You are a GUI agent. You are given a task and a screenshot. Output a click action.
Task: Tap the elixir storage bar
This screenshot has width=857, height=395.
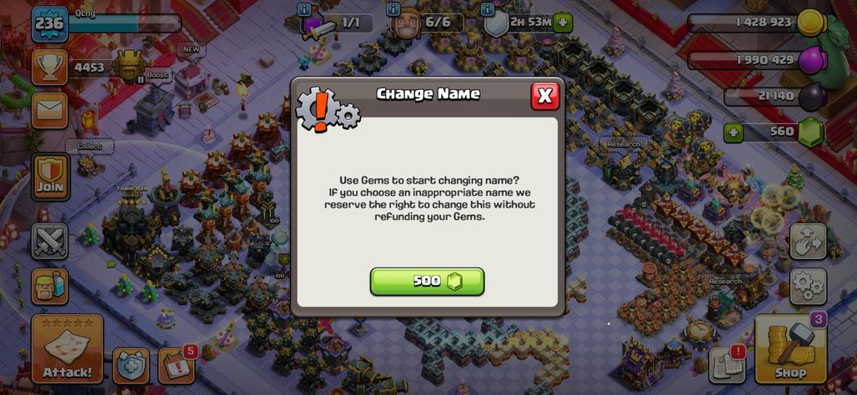[x=756, y=59]
